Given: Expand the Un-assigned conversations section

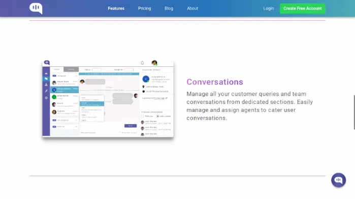Looking at the screenshot, I should (x=76, y=120).
